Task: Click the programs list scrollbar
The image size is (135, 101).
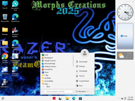Action: pyautogui.click(x=73, y=61)
